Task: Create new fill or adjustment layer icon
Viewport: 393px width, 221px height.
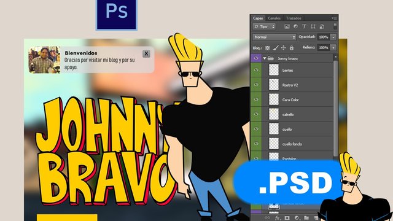Action: pos(297,218)
